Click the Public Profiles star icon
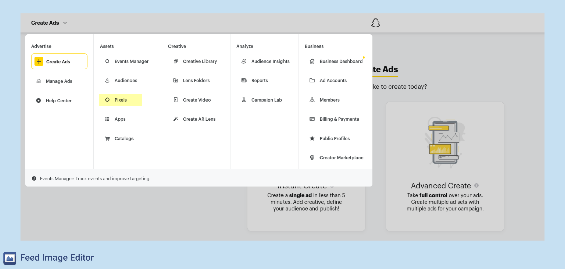 point(312,138)
